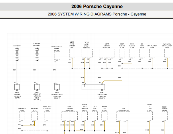Click pin C1 at the MB22 ground
This screenshot has height=134, width=173.
35,83
